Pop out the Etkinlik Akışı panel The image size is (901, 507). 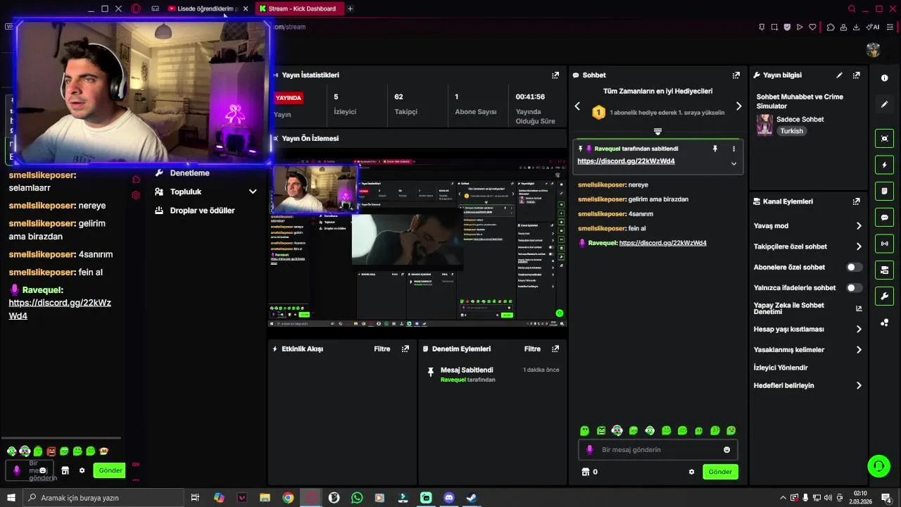[405, 349]
